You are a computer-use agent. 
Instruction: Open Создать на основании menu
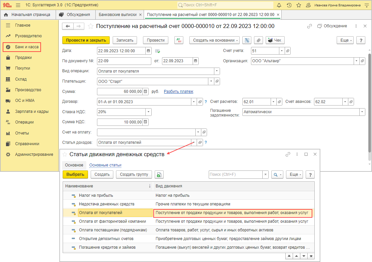(214, 40)
